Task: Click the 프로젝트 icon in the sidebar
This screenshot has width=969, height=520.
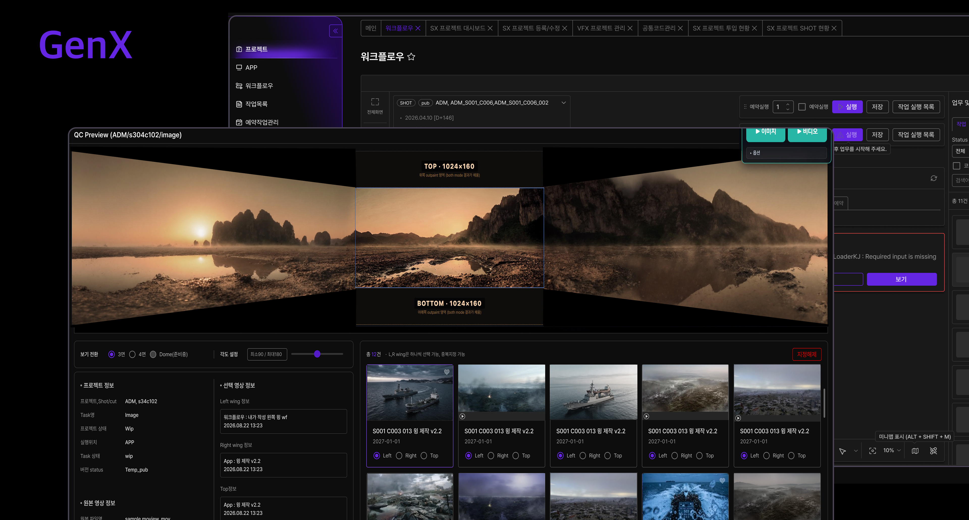Action: pyautogui.click(x=239, y=49)
